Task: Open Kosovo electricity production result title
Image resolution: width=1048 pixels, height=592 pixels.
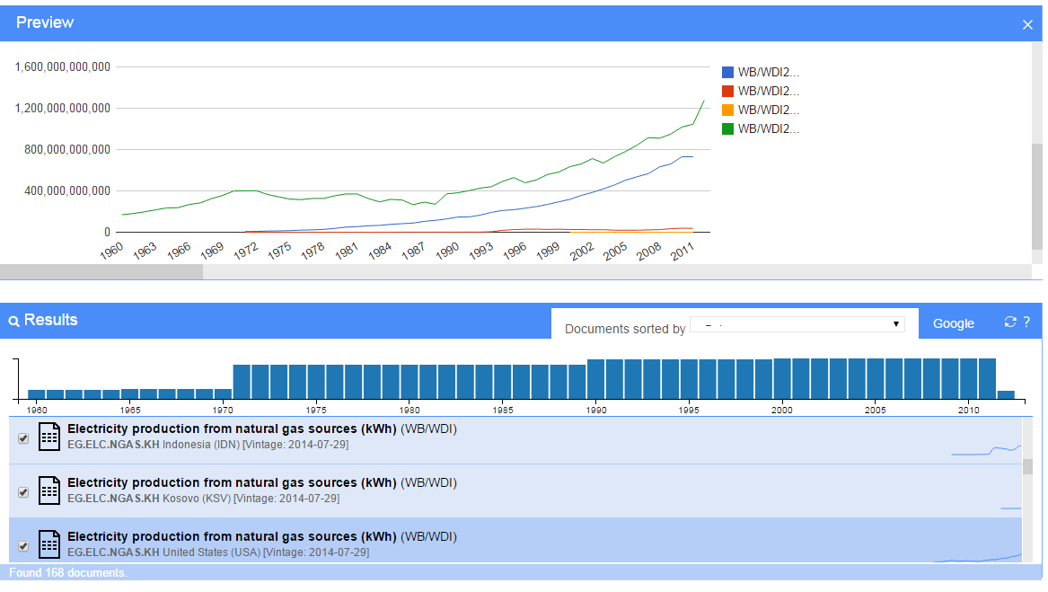Action: click(232, 483)
